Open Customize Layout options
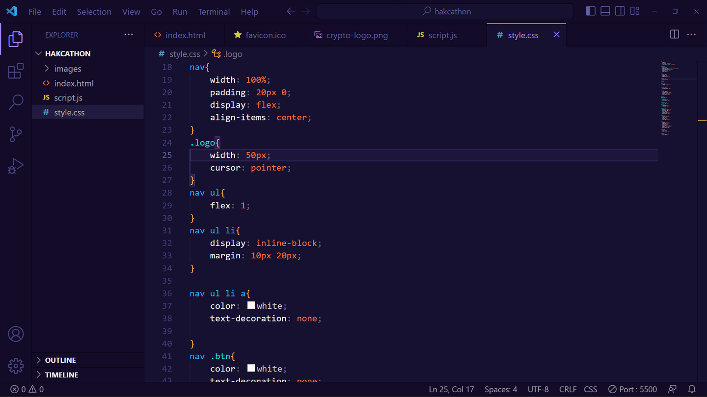The width and height of the screenshot is (707, 397). tap(635, 11)
